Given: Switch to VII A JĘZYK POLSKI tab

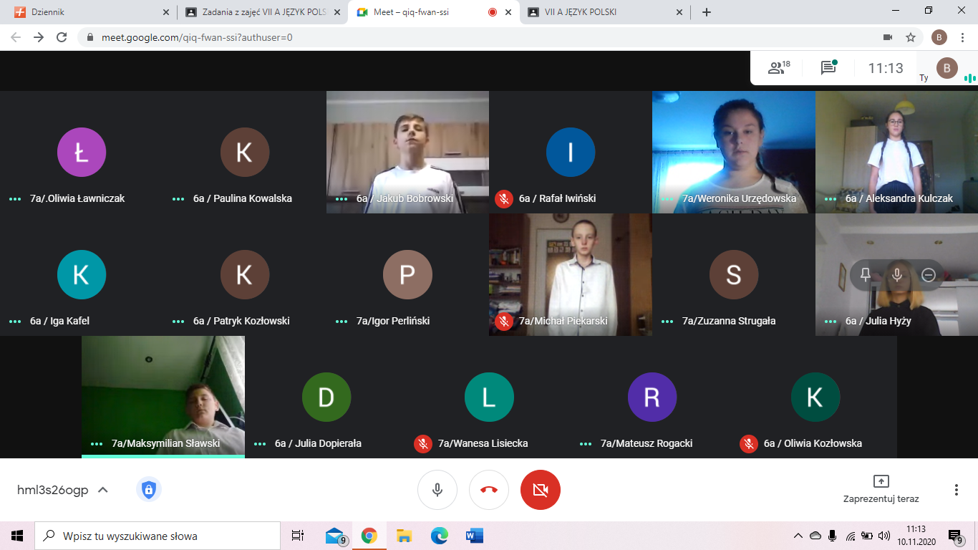Looking at the screenshot, I should (604, 12).
